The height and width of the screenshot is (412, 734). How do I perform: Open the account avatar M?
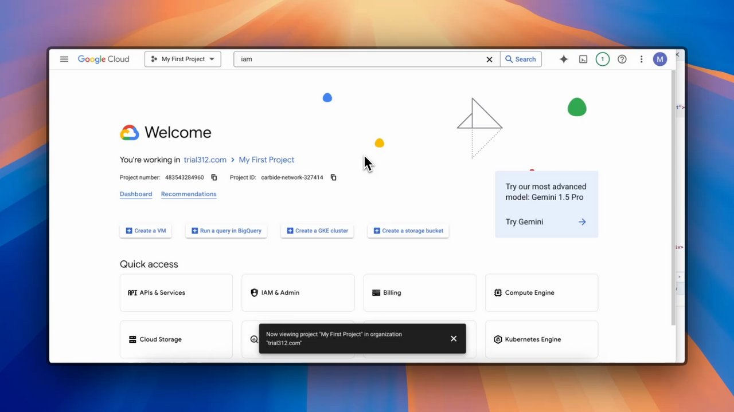pyautogui.click(x=660, y=59)
